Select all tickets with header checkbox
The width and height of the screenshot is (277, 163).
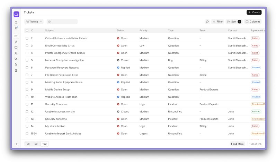27,31
